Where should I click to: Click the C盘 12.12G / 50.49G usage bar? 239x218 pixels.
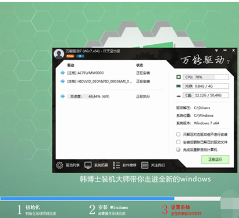[206, 95]
